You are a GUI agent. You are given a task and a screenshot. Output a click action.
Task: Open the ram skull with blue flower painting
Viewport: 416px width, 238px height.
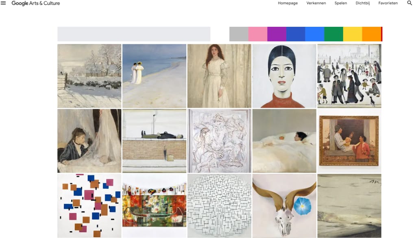[x=284, y=206]
